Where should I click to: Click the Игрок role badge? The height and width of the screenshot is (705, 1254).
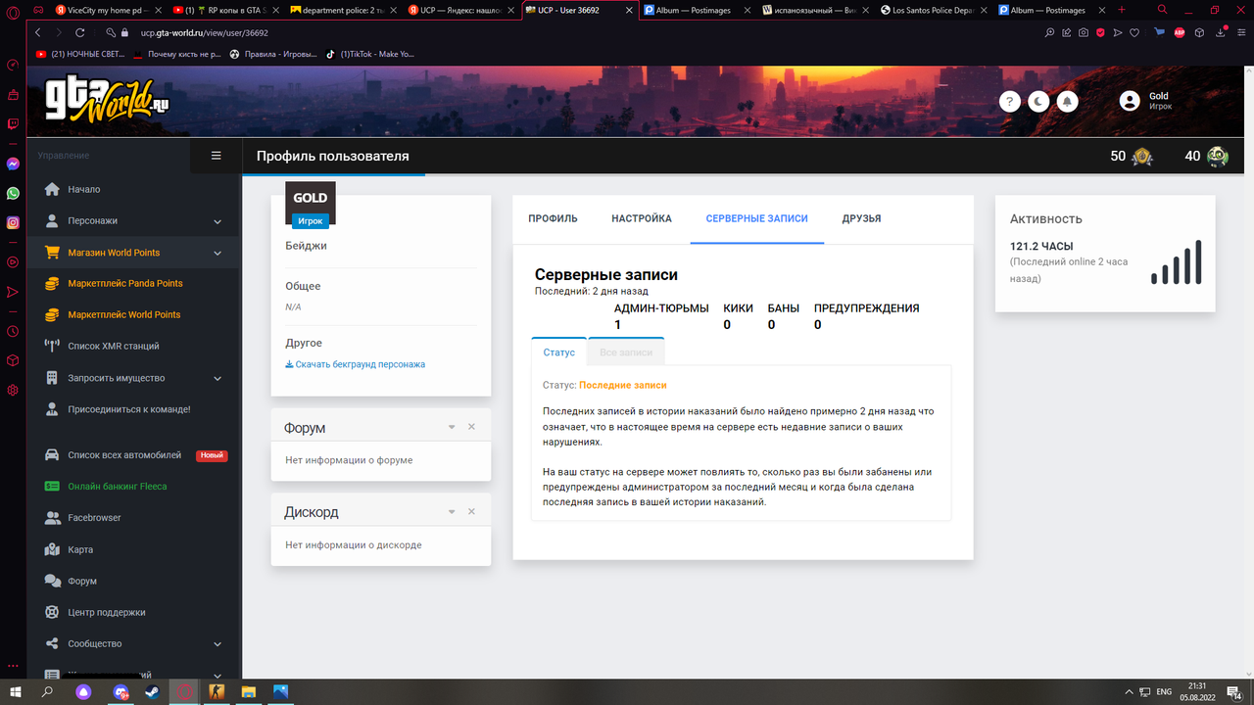tap(311, 221)
